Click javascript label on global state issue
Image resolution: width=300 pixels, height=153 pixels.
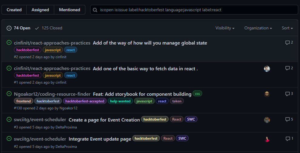[x=53, y=50]
